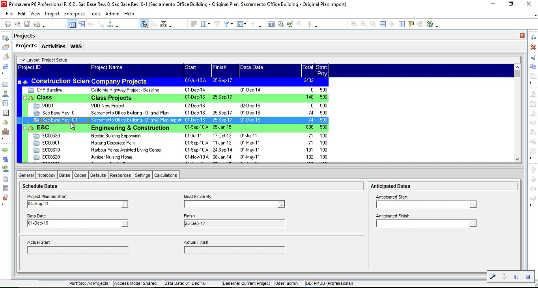
Task: Open date picker for Anticipated Start
Action: pyautogui.click(x=473, y=204)
